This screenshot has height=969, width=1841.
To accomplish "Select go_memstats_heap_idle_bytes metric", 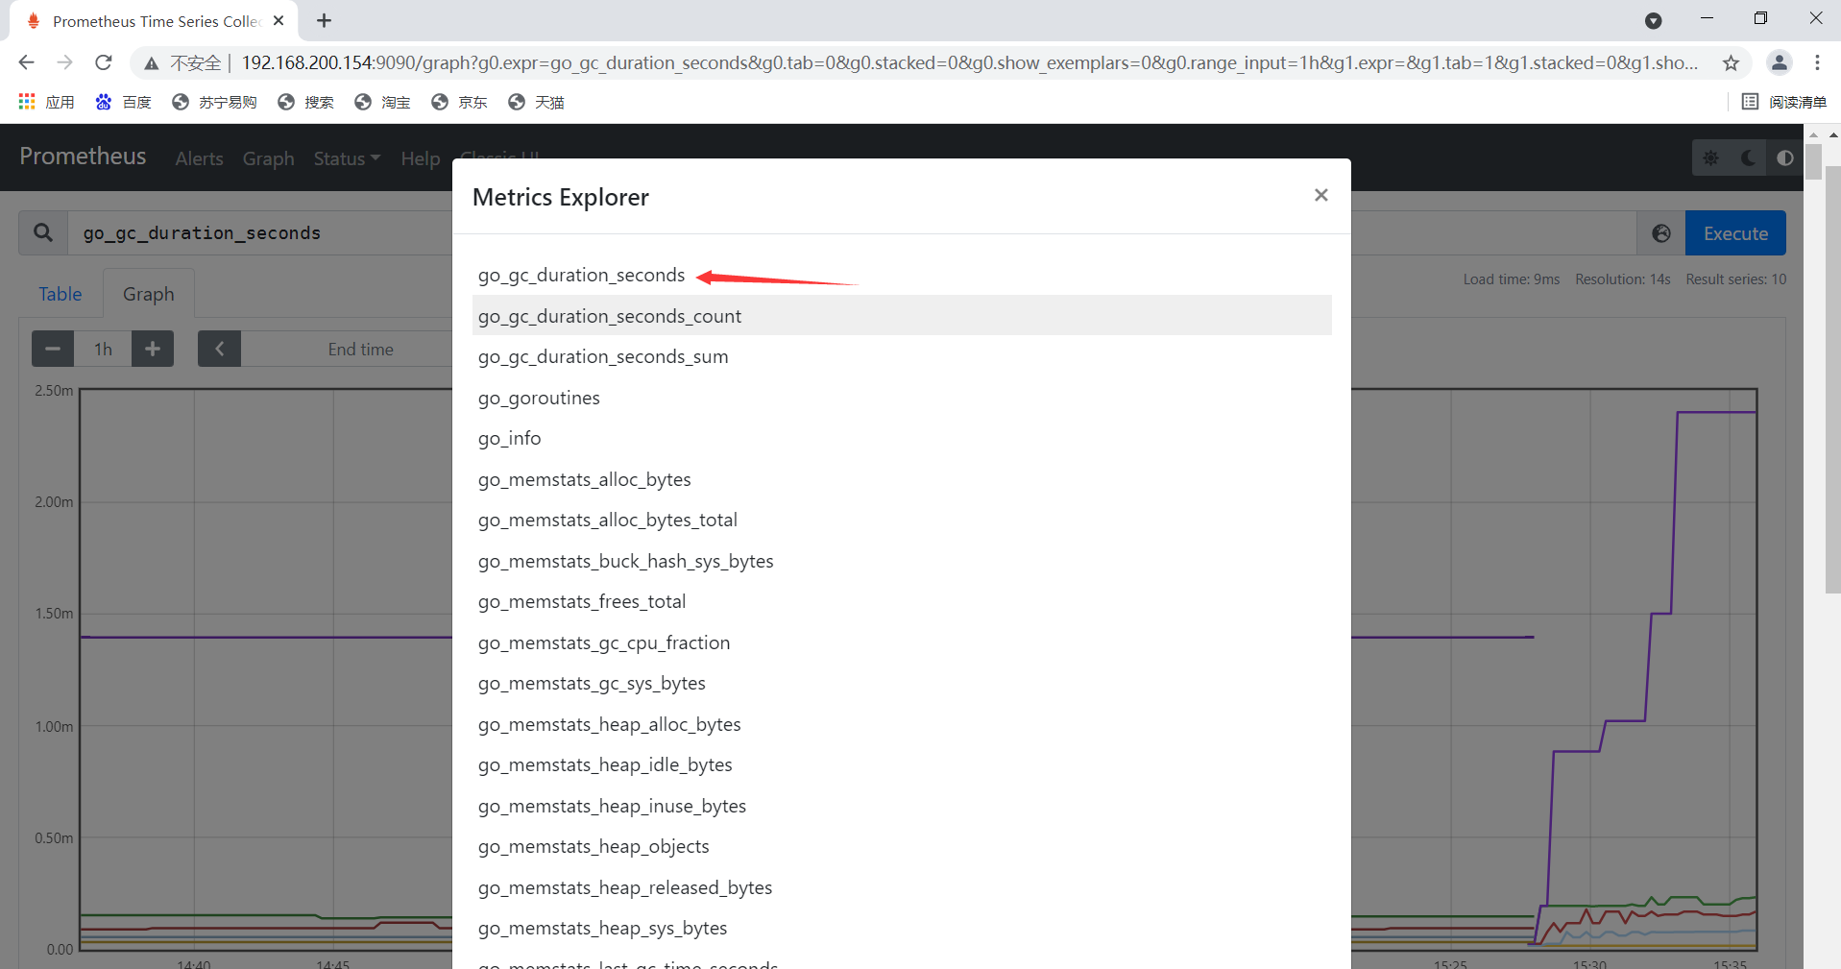I will (x=902, y=765).
